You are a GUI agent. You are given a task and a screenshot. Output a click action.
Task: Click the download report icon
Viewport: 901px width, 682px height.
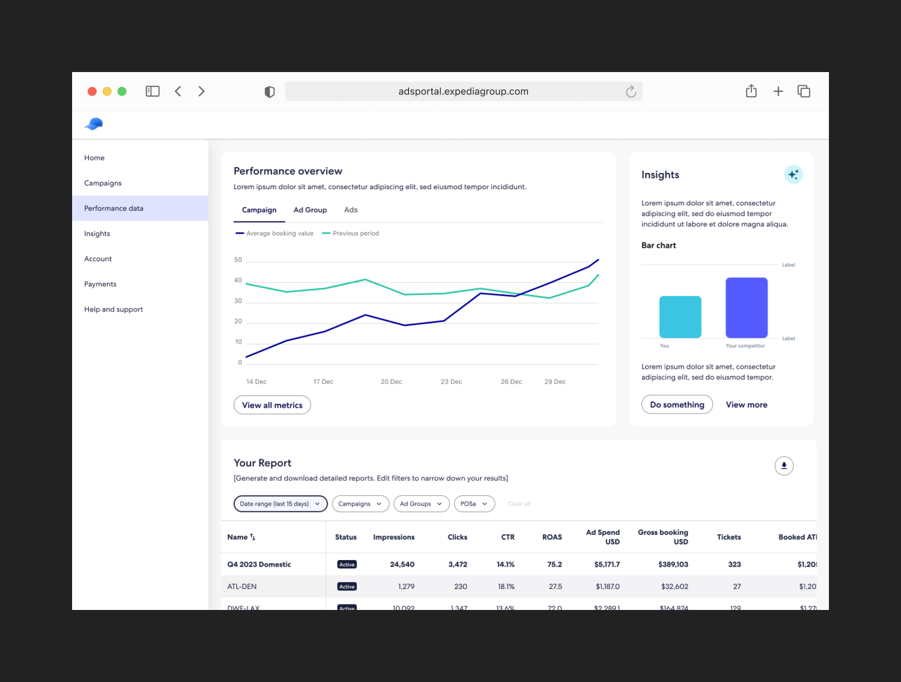pyautogui.click(x=784, y=466)
